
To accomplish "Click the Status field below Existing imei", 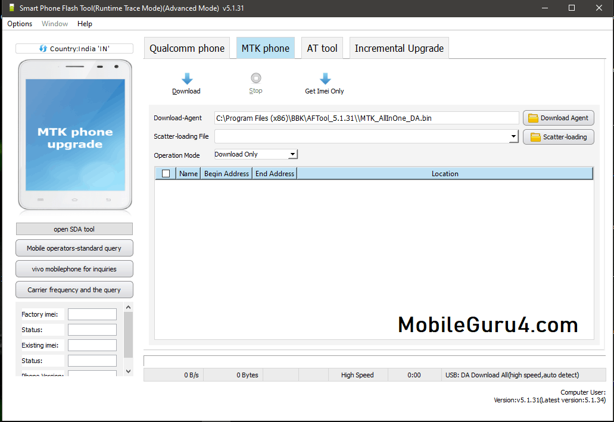I will click(92, 361).
